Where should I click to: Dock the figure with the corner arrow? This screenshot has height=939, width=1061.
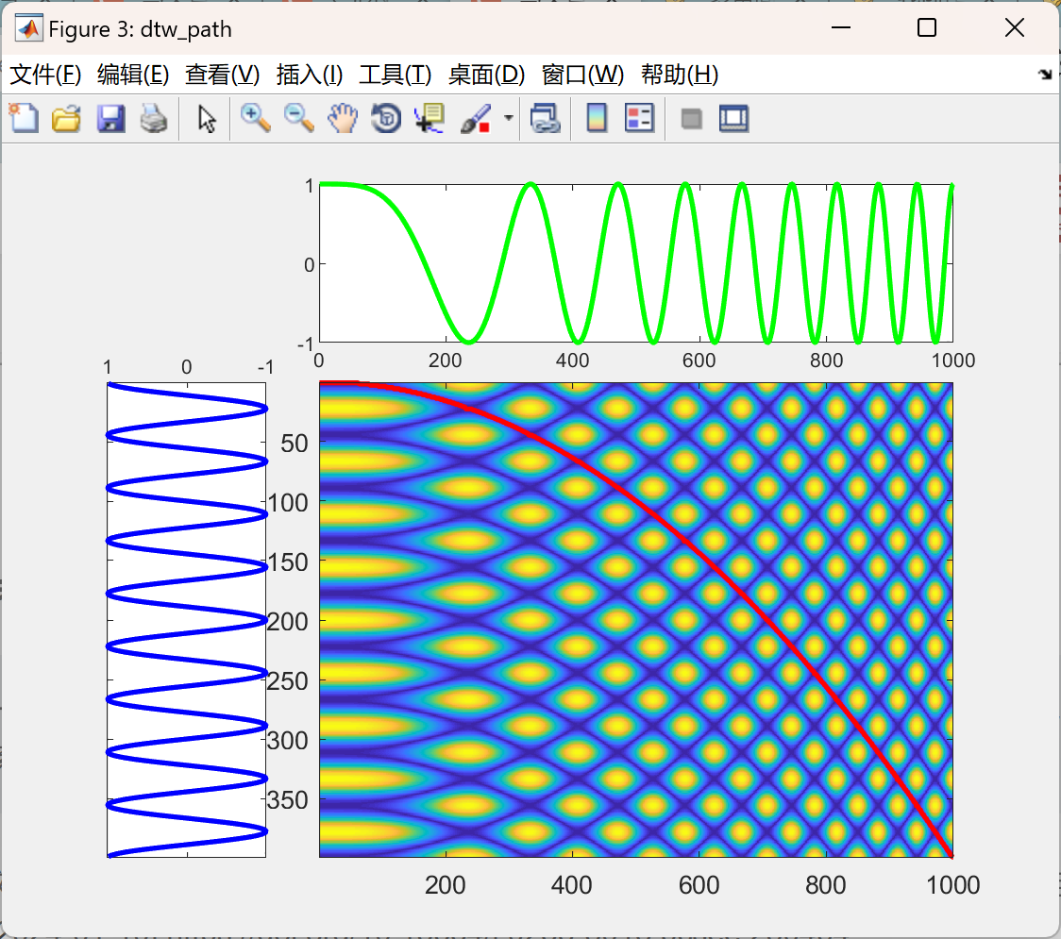point(1043,74)
